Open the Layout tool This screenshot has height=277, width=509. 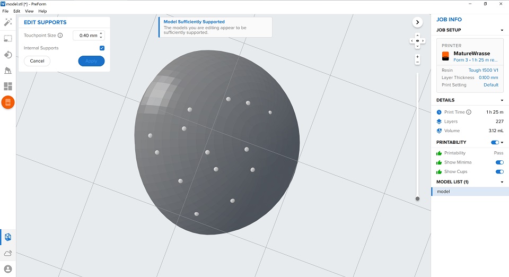(8, 86)
